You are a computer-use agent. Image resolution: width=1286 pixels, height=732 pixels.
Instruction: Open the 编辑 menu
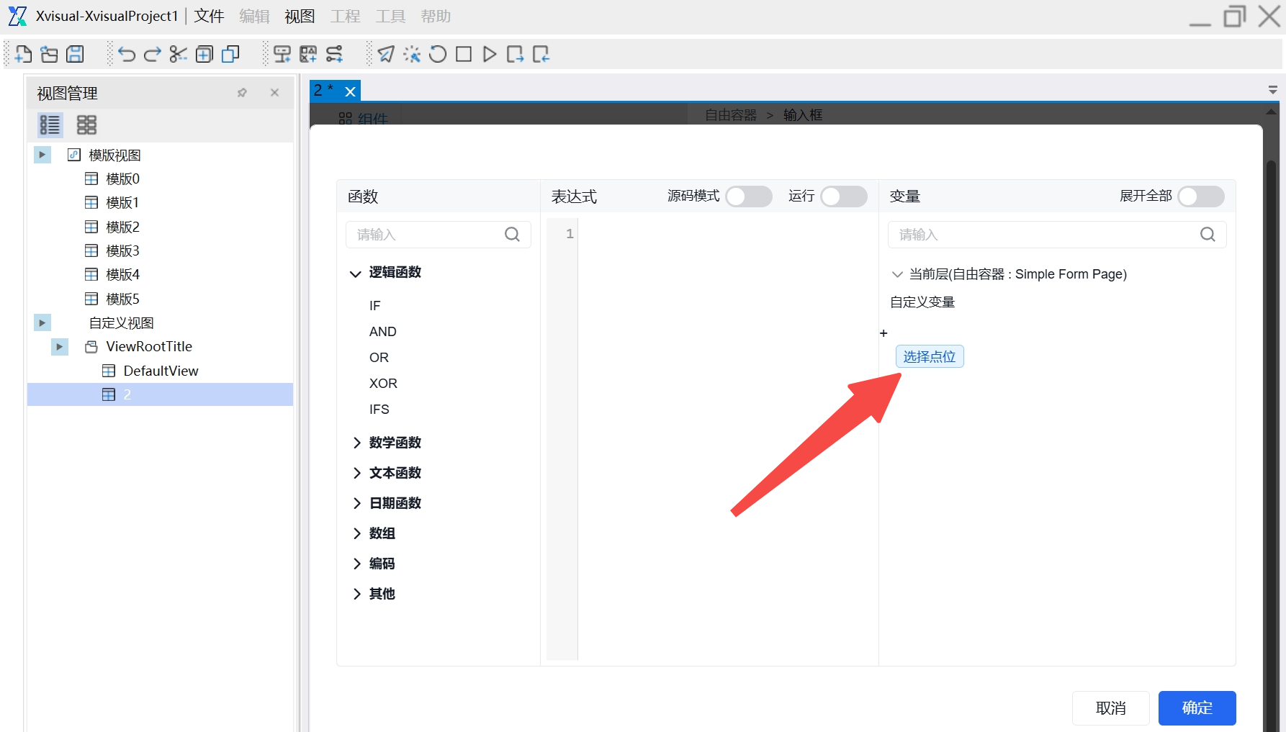point(254,16)
